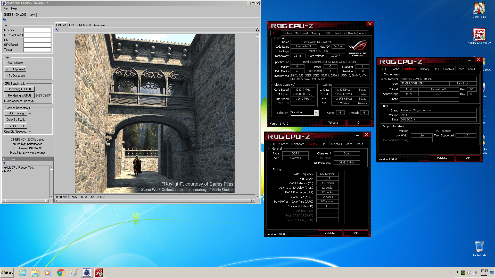Image resolution: width=495 pixels, height=278 pixels.
Task: Open Paint from the taskbar
Action: coord(74,273)
